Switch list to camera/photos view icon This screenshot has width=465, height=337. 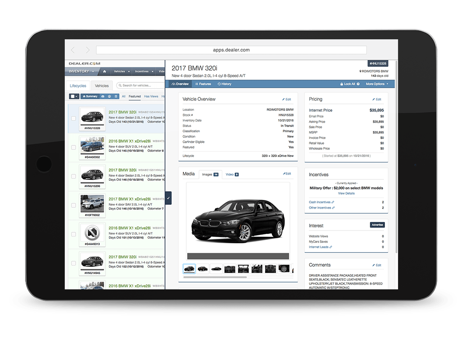pyautogui.click(x=103, y=96)
